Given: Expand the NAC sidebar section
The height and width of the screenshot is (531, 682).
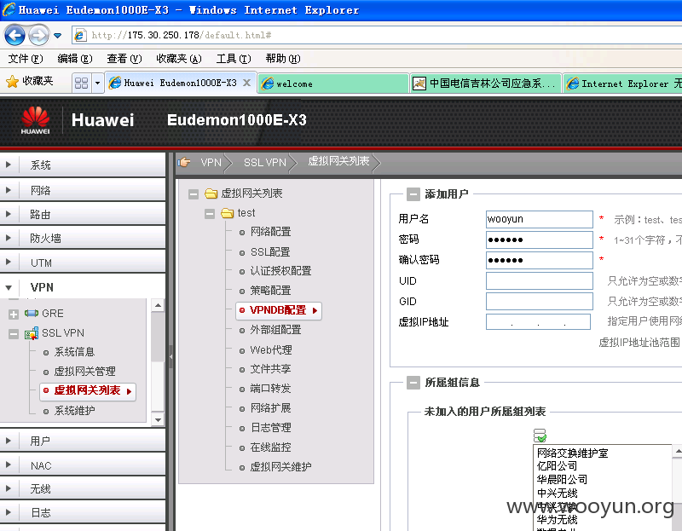Looking at the screenshot, I should (83, 465).
